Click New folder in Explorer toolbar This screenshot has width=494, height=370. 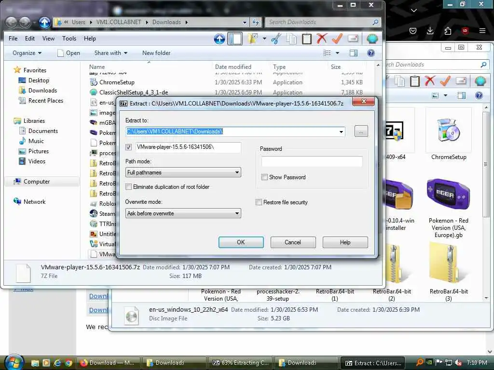[156, 53]
